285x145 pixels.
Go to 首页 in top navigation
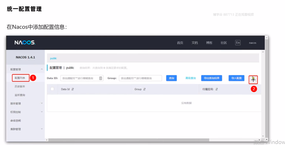tap(180, 43)
